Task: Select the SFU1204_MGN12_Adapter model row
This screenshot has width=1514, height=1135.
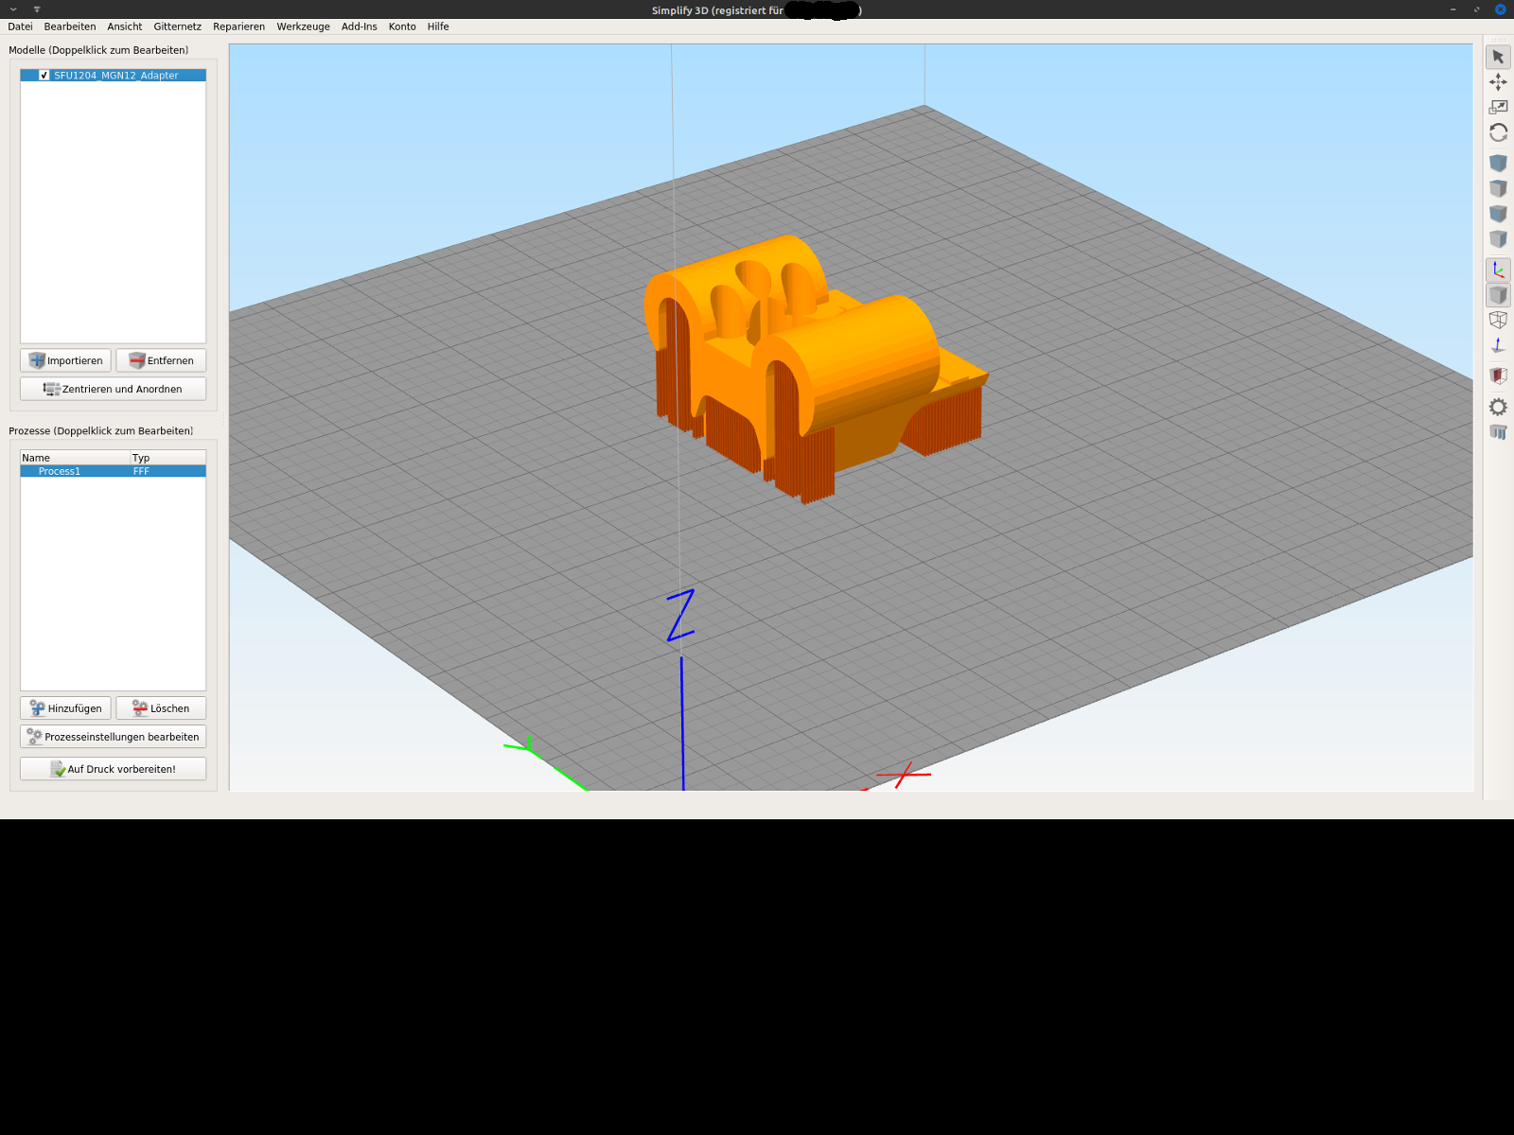Action: tap(113, 75)
